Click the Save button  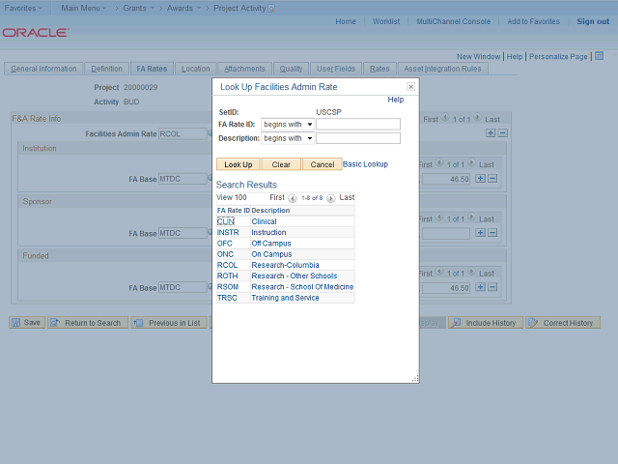27,322
